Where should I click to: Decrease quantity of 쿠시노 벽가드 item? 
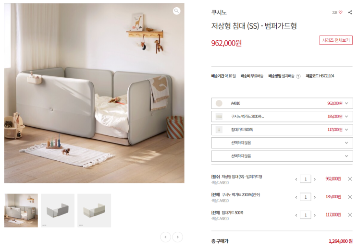pyautogui.click(x=296, y=197)
